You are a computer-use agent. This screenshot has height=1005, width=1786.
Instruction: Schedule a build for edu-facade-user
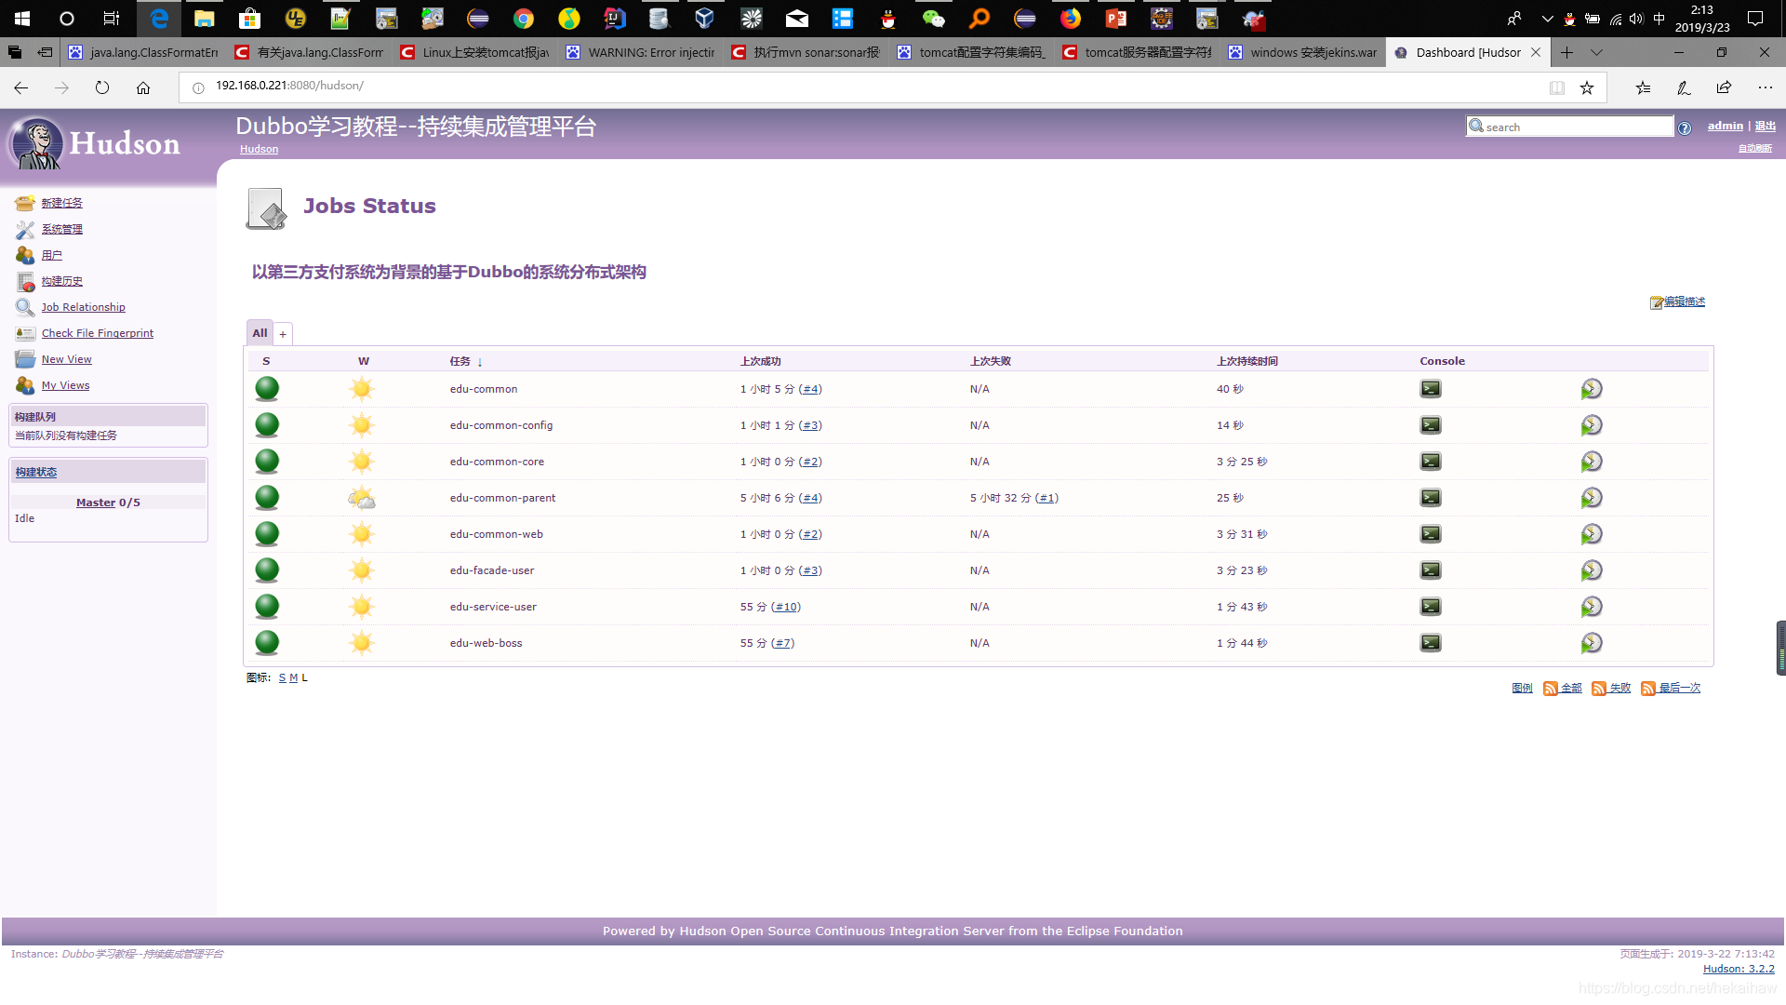pos(1592,570)
